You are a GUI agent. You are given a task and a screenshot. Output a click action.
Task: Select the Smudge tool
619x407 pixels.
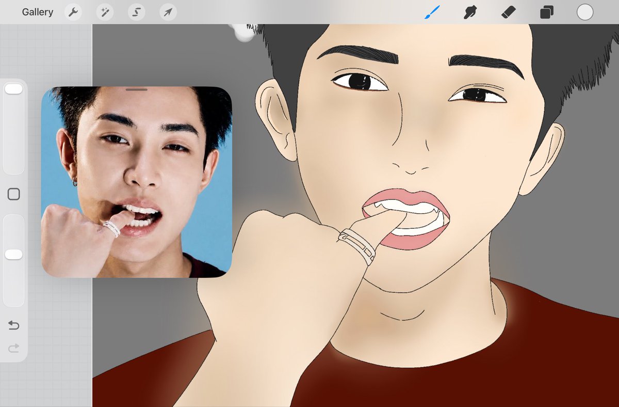click(x=470, y=12)
